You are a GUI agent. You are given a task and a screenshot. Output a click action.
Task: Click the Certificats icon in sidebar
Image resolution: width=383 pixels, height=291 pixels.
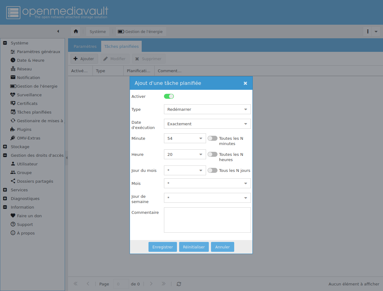pyautogui.click(x=13, y=103)
